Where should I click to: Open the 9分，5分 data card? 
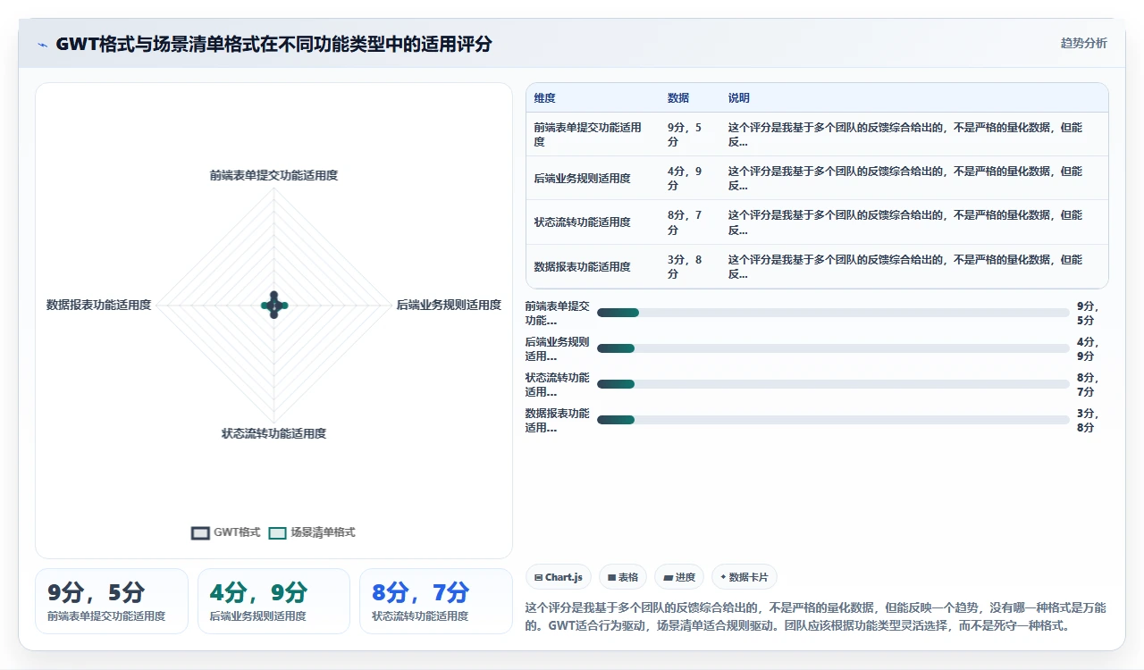(112, 601)
